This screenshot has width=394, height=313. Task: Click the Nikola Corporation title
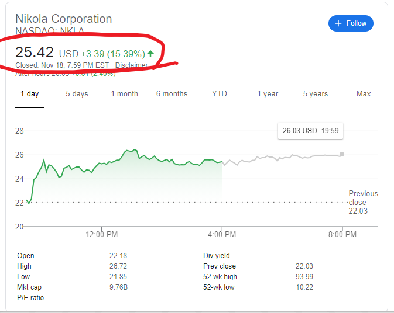(x=64, y=19)
